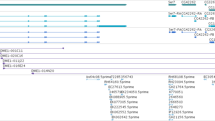This screenshot has width=215, height=121.
Task: Select the RH64160.5prime EST arrow glyph
Action: click(x=106, y=85)
